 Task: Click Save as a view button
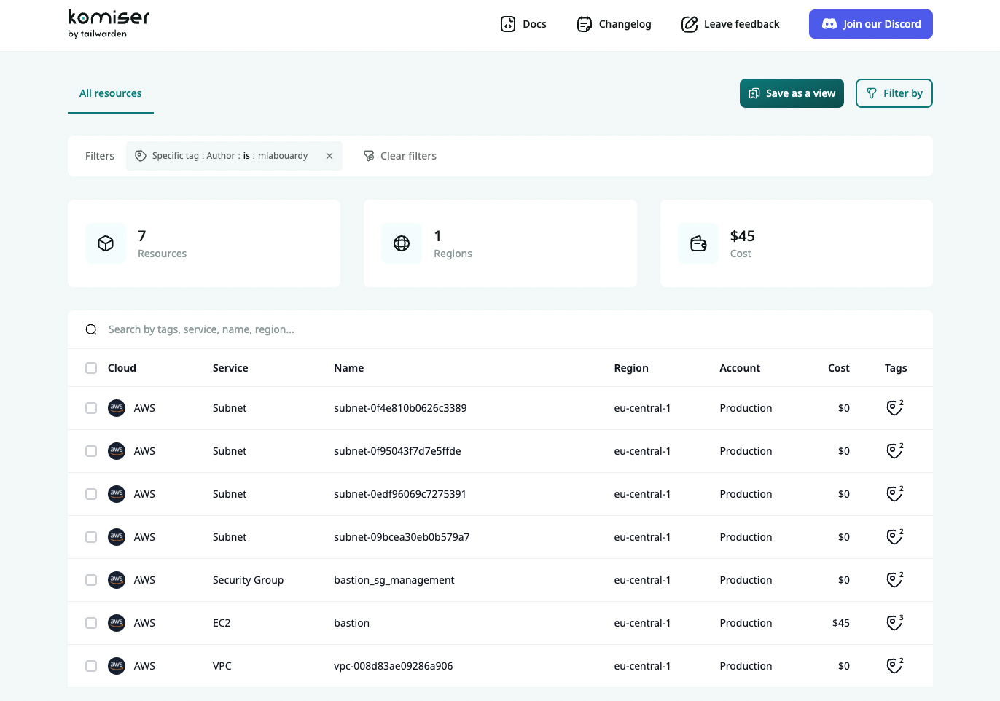point(792,93)
